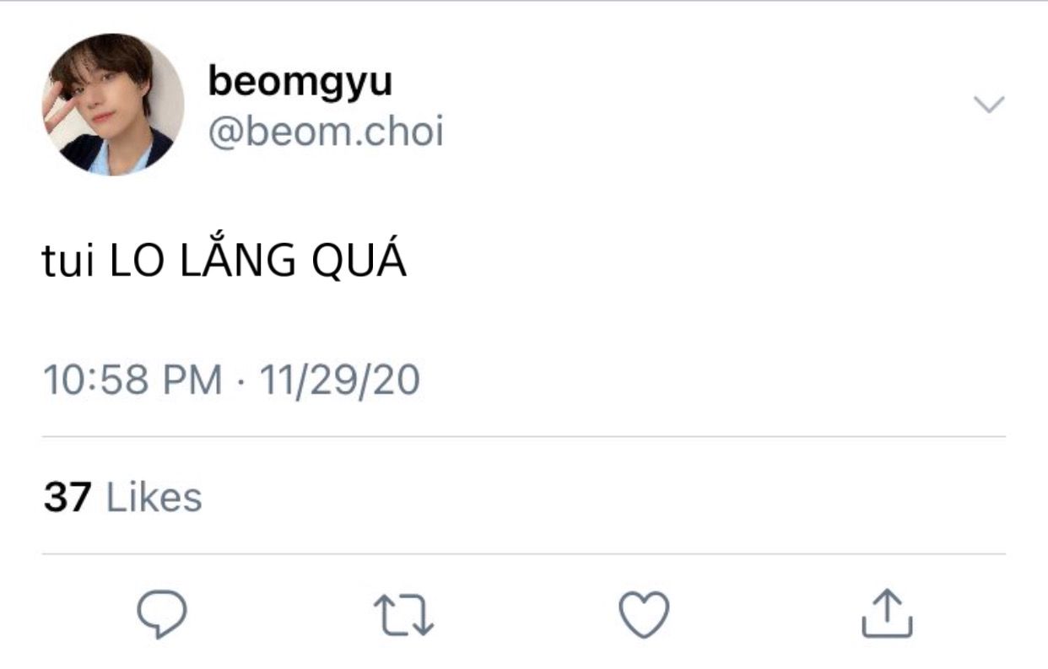Show more actions via the down arrow
1048x669 pixels.
[x=989, y=105]
